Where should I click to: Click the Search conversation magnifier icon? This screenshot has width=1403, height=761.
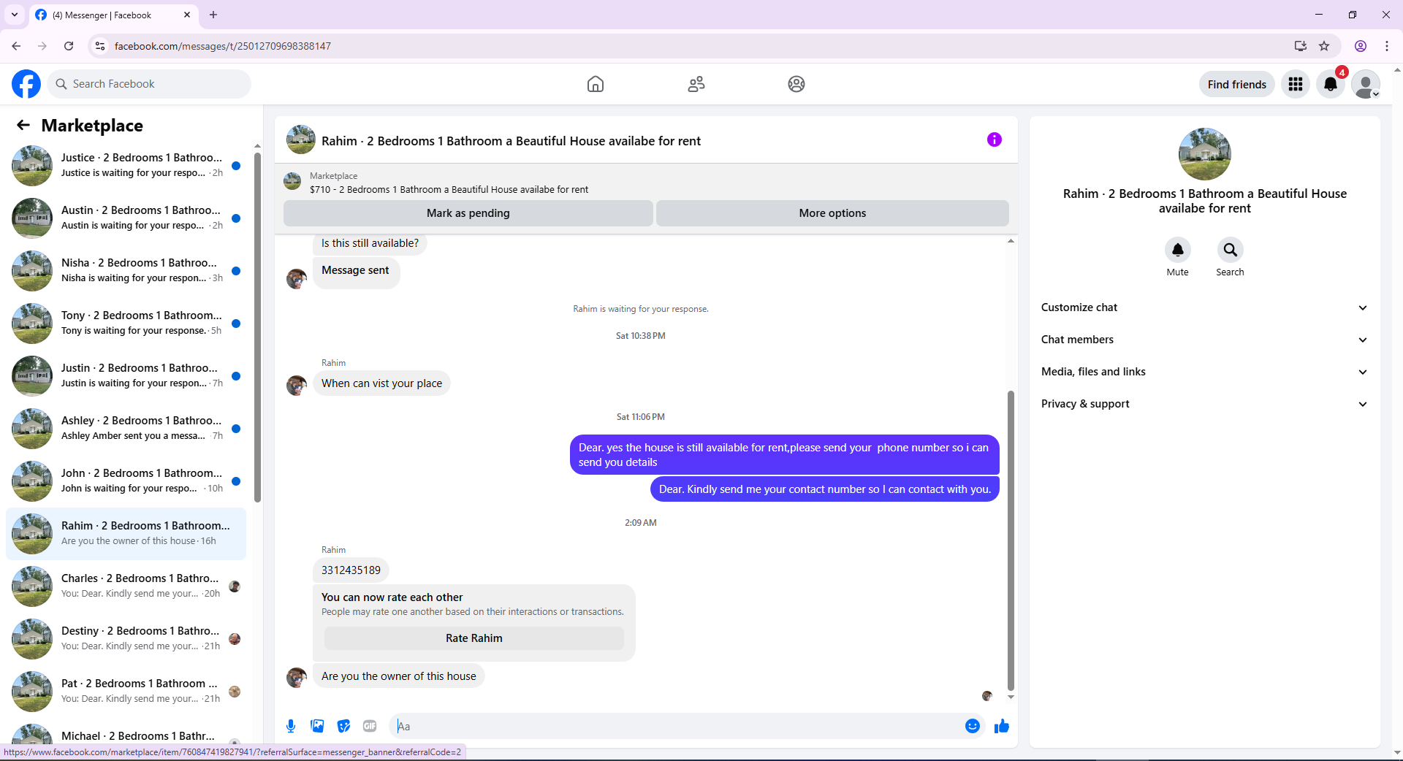1231,250
